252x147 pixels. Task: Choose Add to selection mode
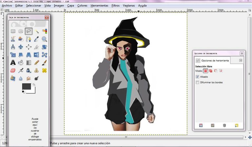tap(211, 71)
